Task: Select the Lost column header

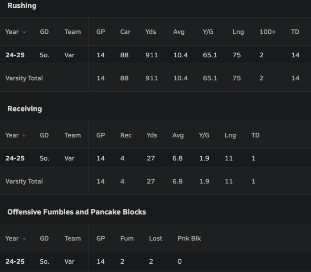Action: coord(156,239)
